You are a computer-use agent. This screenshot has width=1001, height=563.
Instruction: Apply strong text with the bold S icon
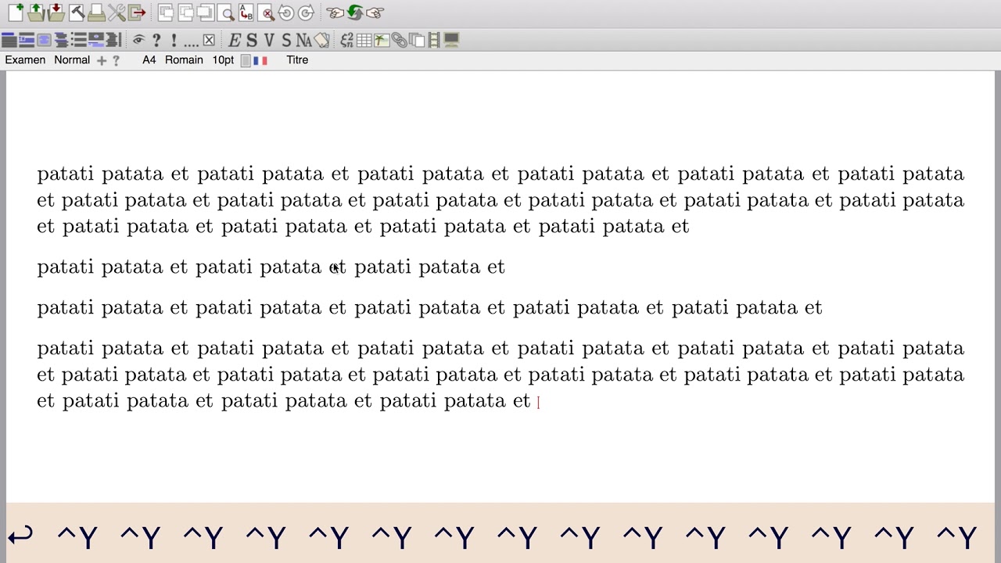pyautogui.click(x=252, y=40)
